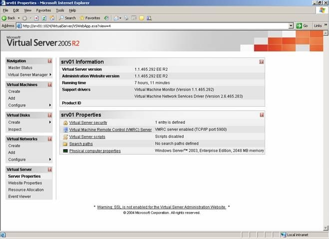Click the Search paths folder icon

pos(65,144)
